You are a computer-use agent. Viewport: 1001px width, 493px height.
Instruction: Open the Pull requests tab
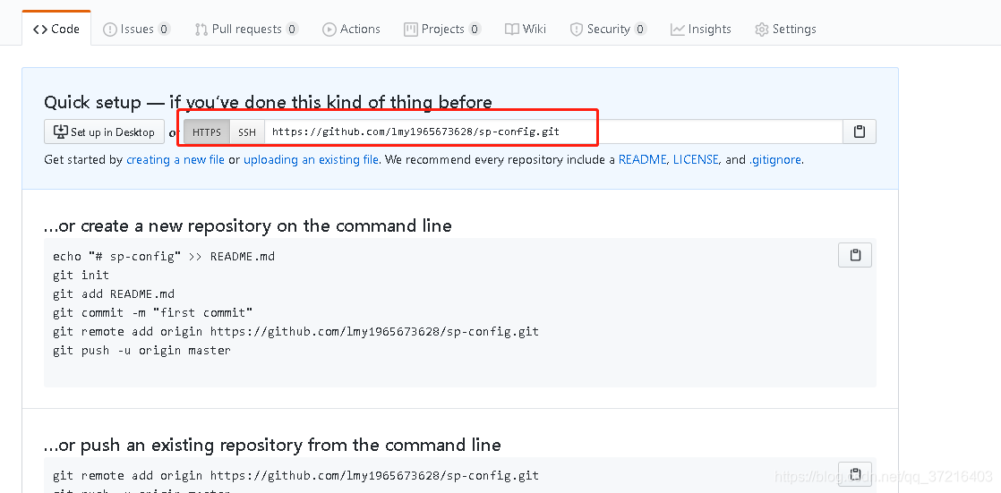[x=246, y=29]
